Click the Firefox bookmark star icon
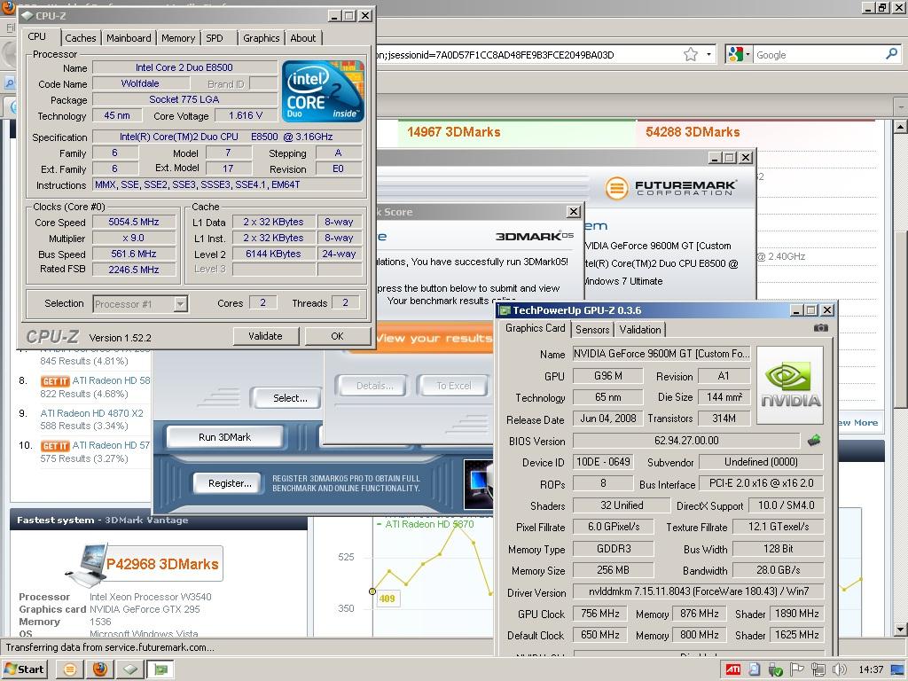This screenshot has width=908, height=681. tap(690, 55)
